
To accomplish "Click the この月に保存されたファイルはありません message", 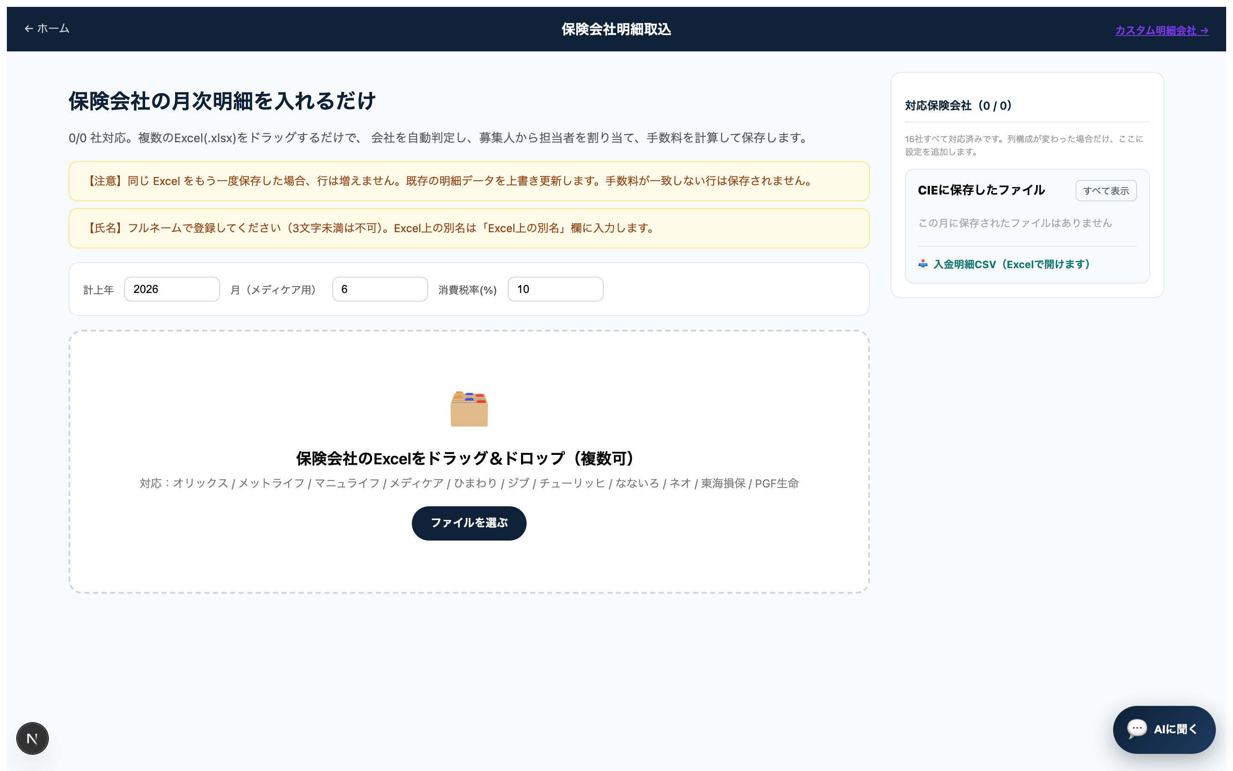I will pos(1015,223).
